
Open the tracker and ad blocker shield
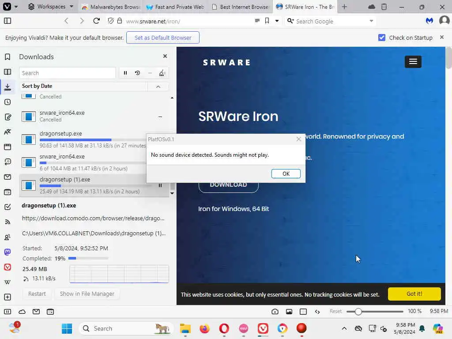coord(110,21)
